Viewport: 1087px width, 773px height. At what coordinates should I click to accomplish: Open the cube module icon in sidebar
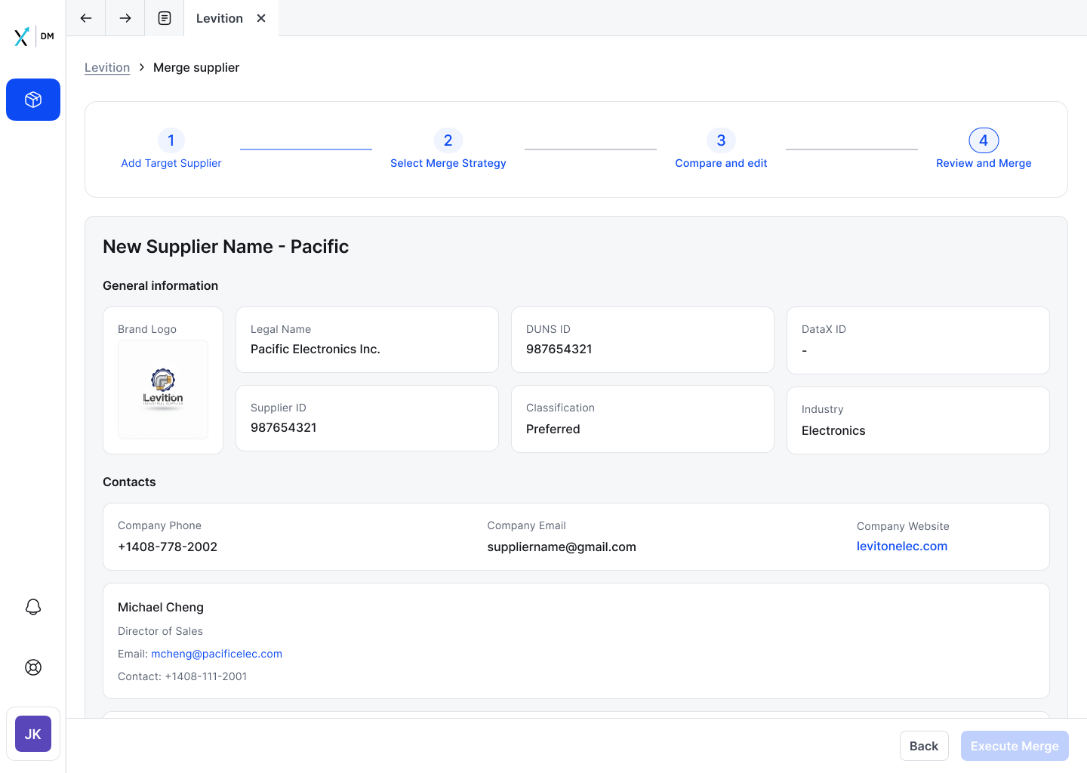(33, 100)
